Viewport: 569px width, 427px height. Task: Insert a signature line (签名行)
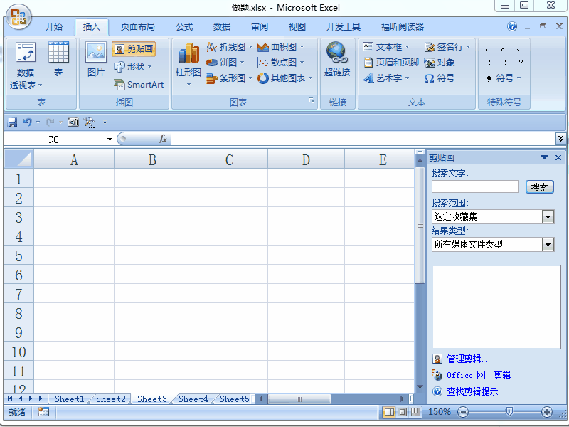(x=447, y=47)
